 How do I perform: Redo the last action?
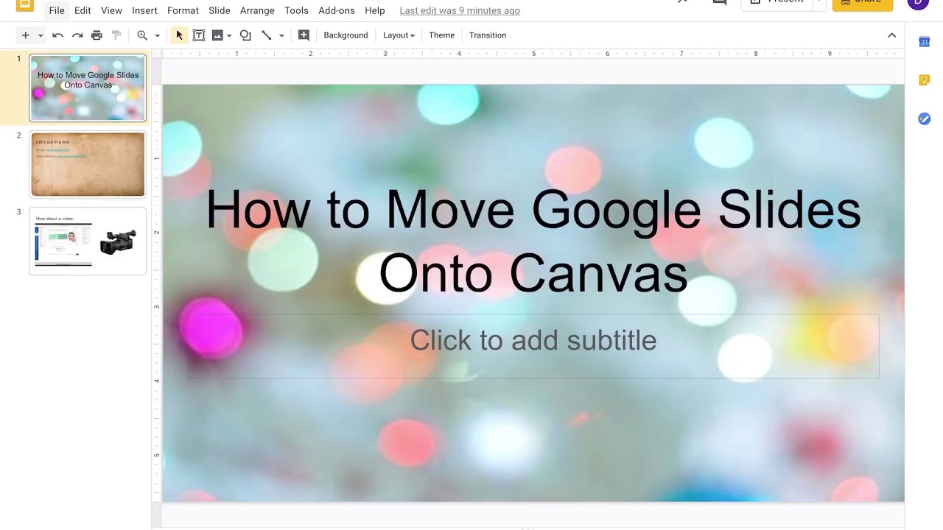[77, 35]
